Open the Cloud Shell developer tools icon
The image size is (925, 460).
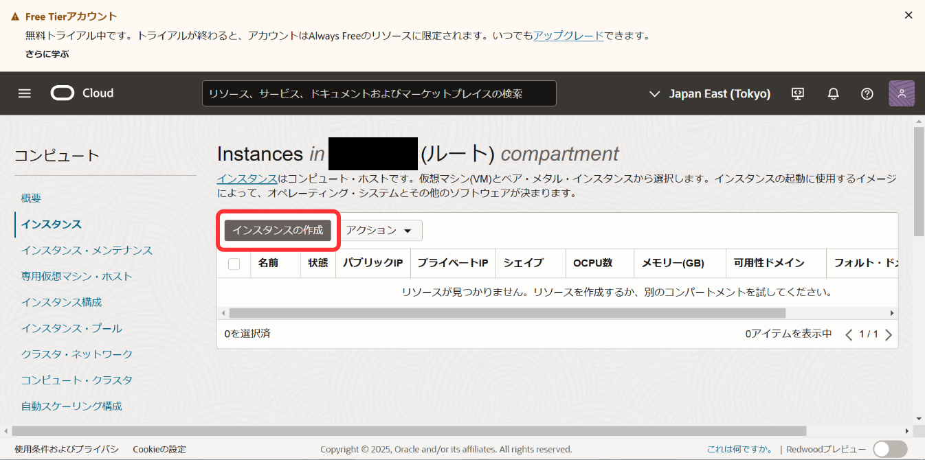(798, 93)
